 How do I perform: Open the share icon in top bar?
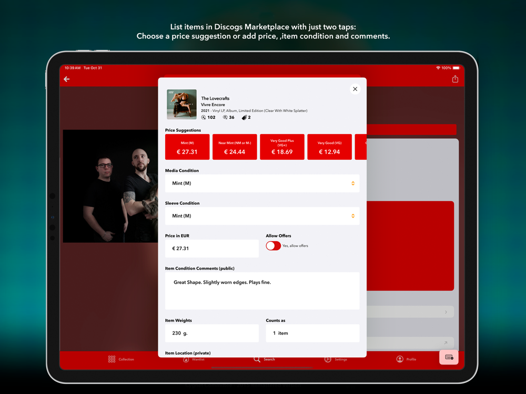click(455, 79)
